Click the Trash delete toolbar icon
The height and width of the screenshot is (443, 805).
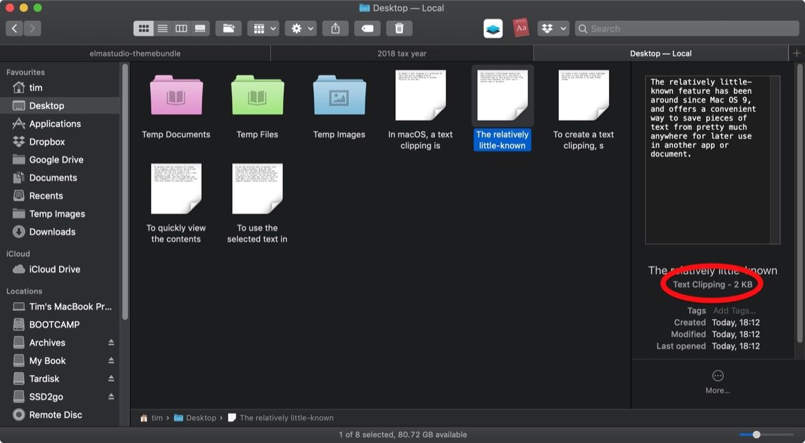coord(399,28)
